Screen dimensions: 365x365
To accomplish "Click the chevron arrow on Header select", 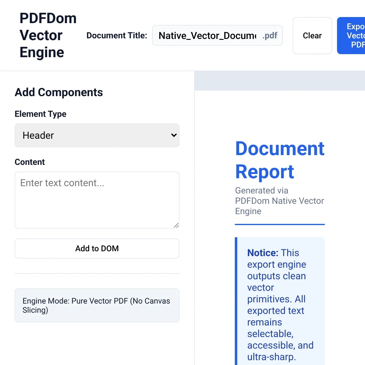I will click(x=174, y=135).
